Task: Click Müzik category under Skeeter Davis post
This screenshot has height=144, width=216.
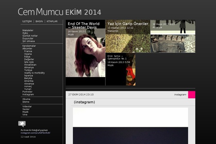Action: click(x=71, y=35)
